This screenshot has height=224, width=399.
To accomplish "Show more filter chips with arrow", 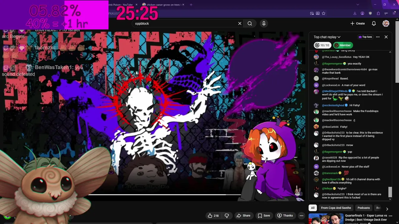I will coord(387,209).
